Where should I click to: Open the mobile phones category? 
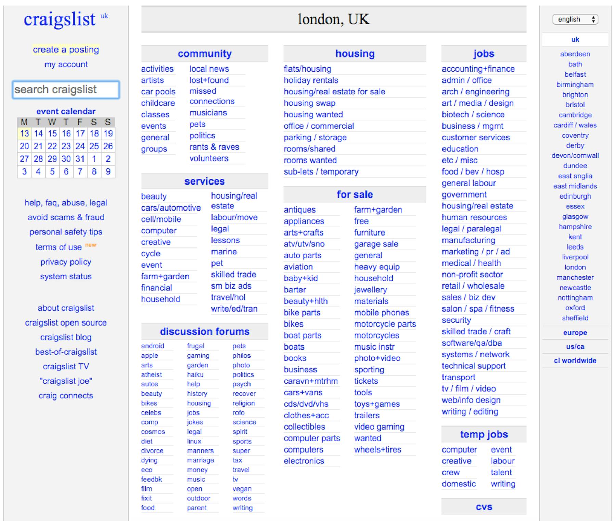(x=382, y=313)
